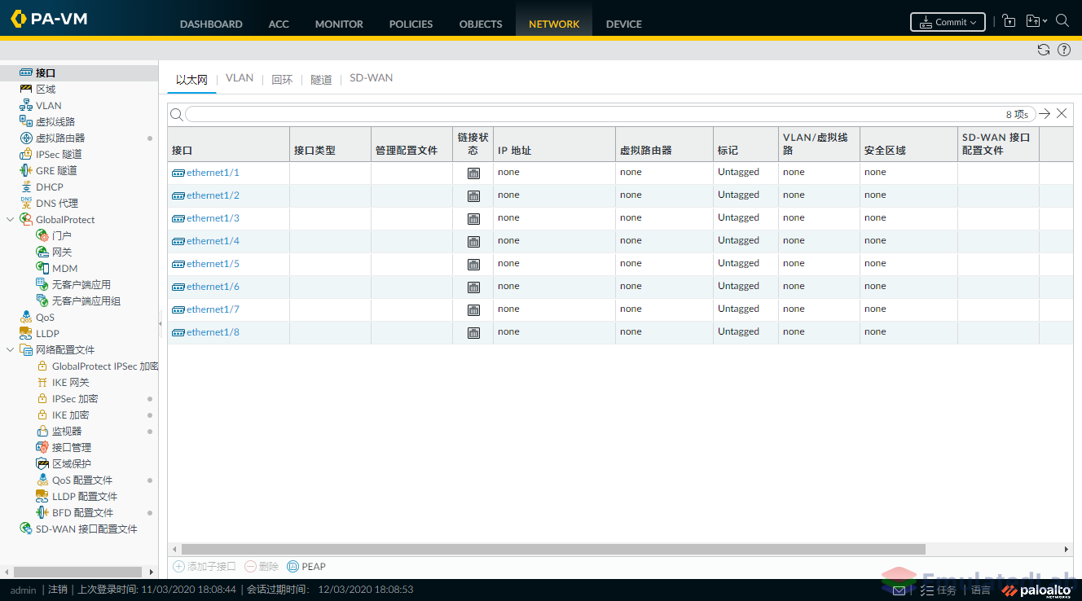Open the ethernet1/3 interface link
Viewport: 1082px width, 601px height.
[213, 218]
